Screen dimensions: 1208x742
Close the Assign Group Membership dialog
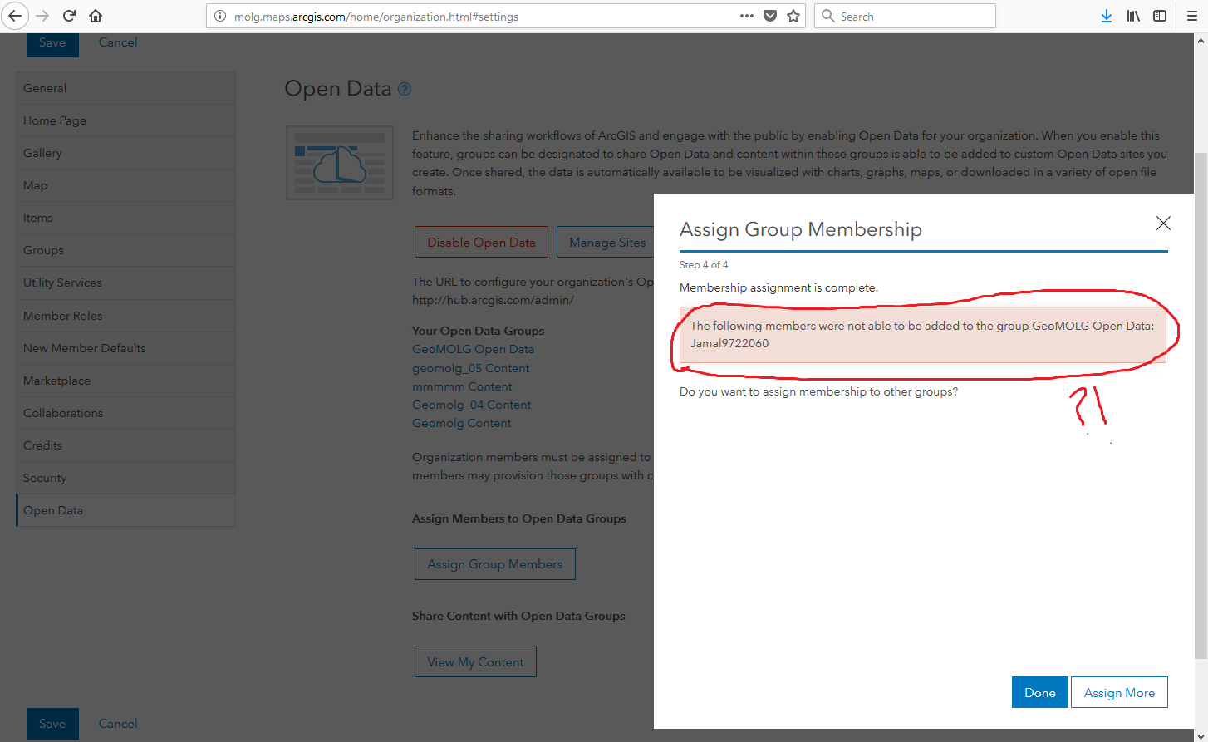(1163, 223)
